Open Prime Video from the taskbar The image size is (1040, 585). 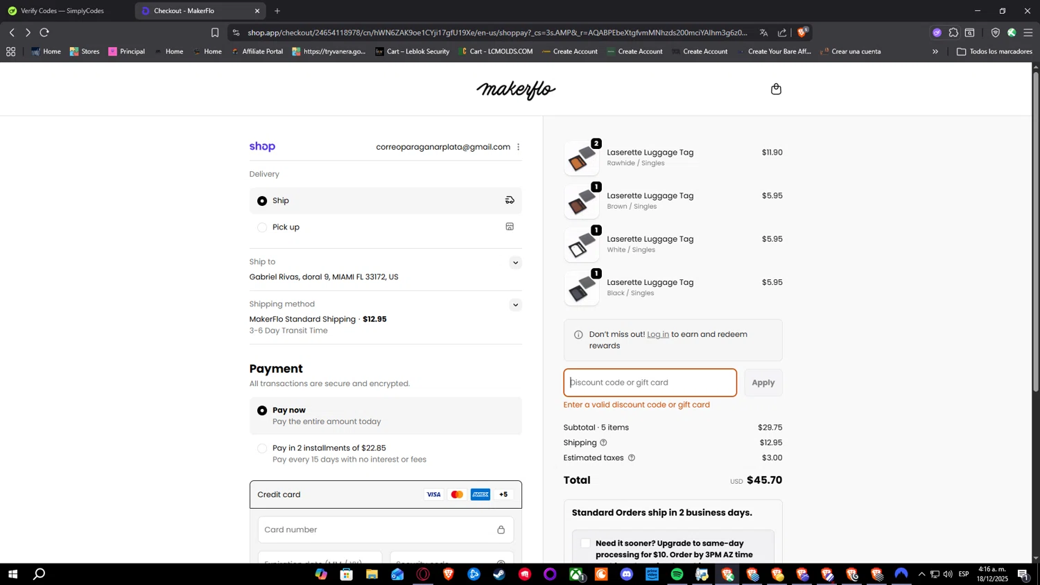pyautogui.click(x=652, y=575)
